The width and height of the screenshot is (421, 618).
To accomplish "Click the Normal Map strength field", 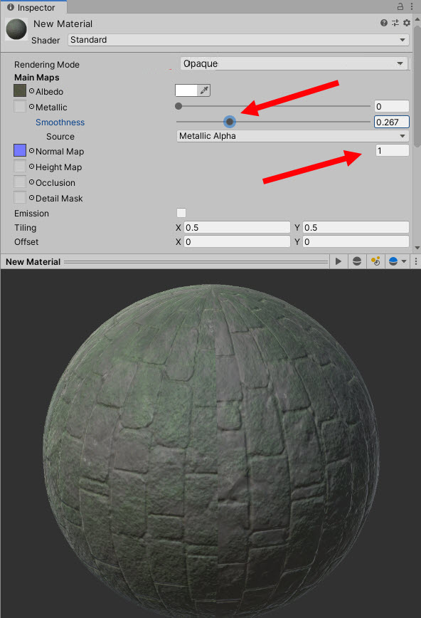I will (393, 150).
